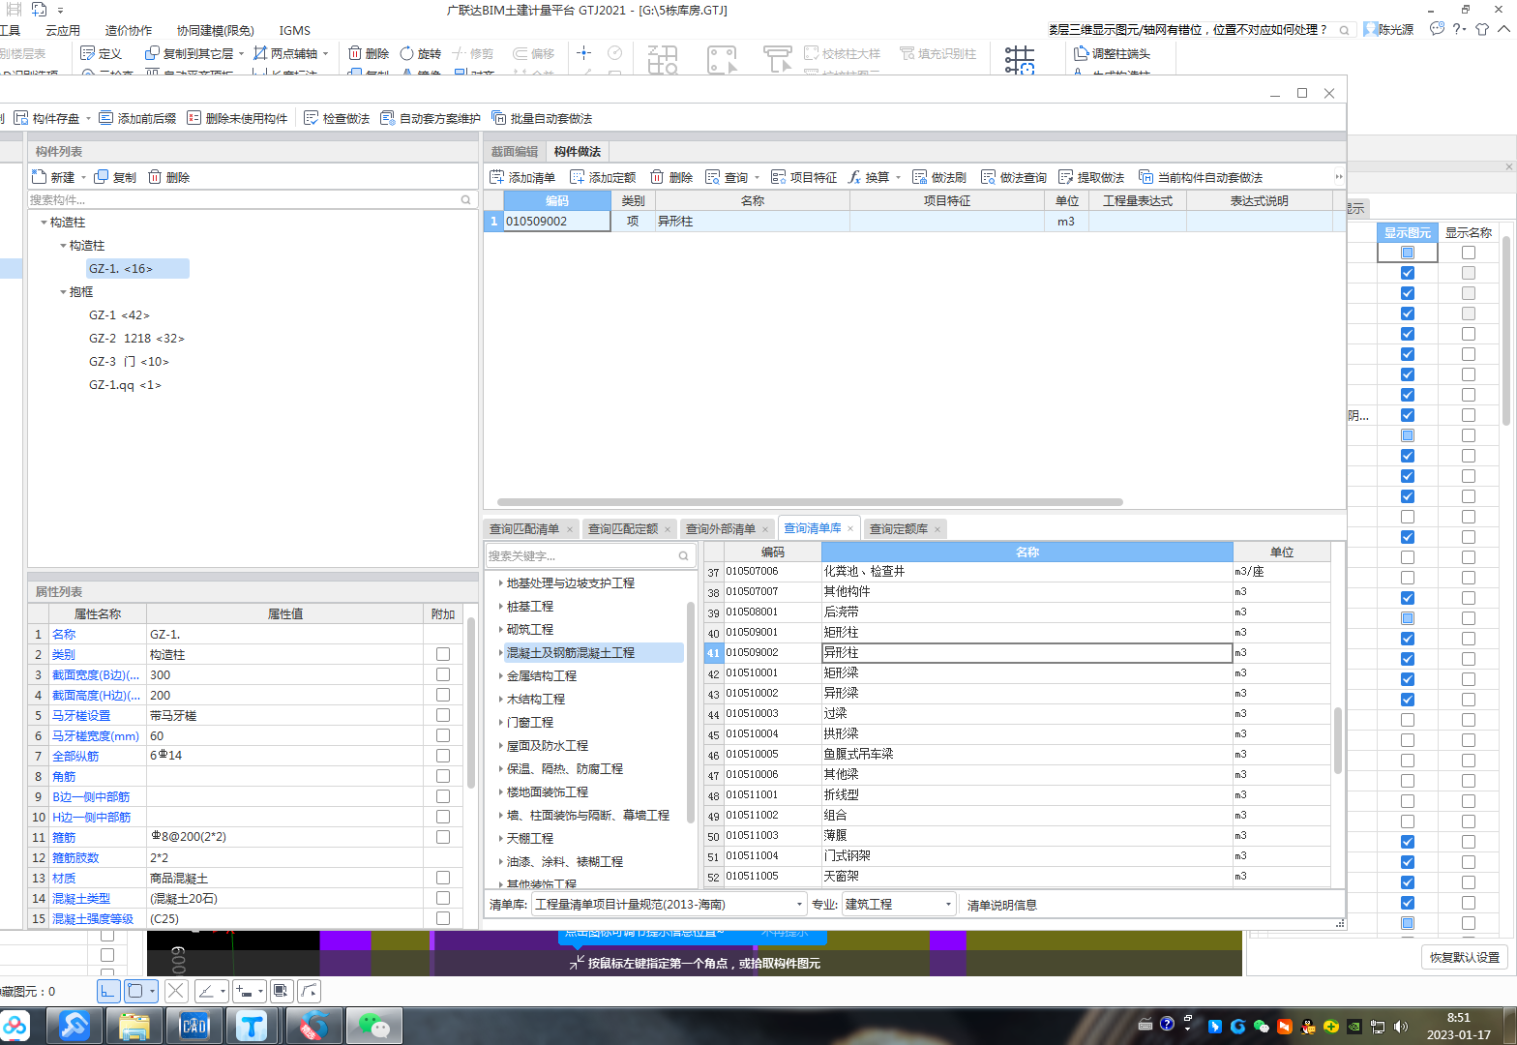Click the 旋转 tool in main ribbon
The width and height of the screenshot is (1517, 1045).
(420, 53)
